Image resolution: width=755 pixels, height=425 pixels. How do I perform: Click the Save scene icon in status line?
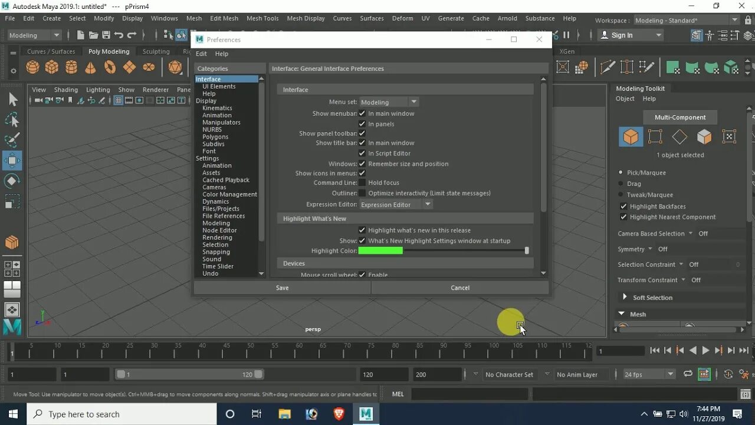[x=106, y=35]
